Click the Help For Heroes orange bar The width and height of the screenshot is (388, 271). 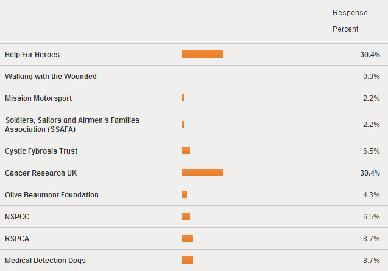pos(202,55)
